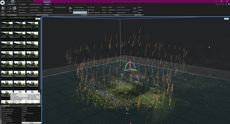Open Video Sequence import
This screenshot has width=230, height=124.
click(24, 7)
